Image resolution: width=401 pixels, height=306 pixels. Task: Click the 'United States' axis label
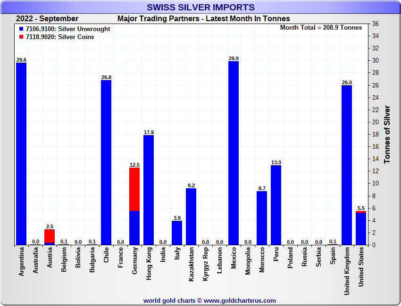tap(361, 267)
